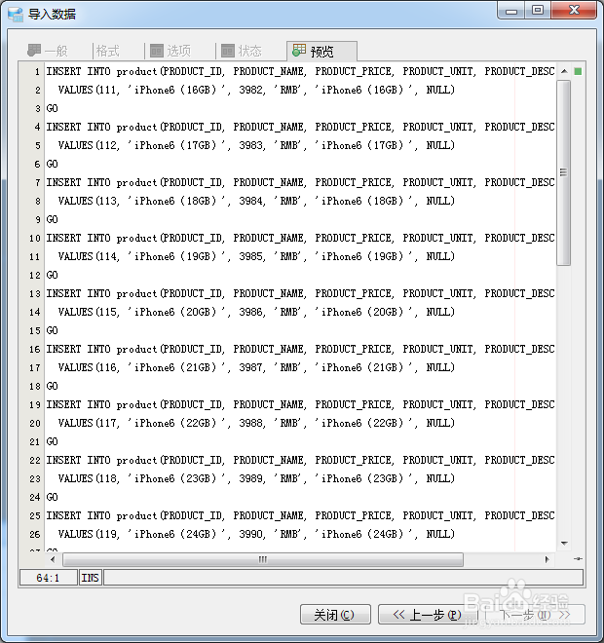
Task: Click line number 20 in gutter
Action: [35, 423]
